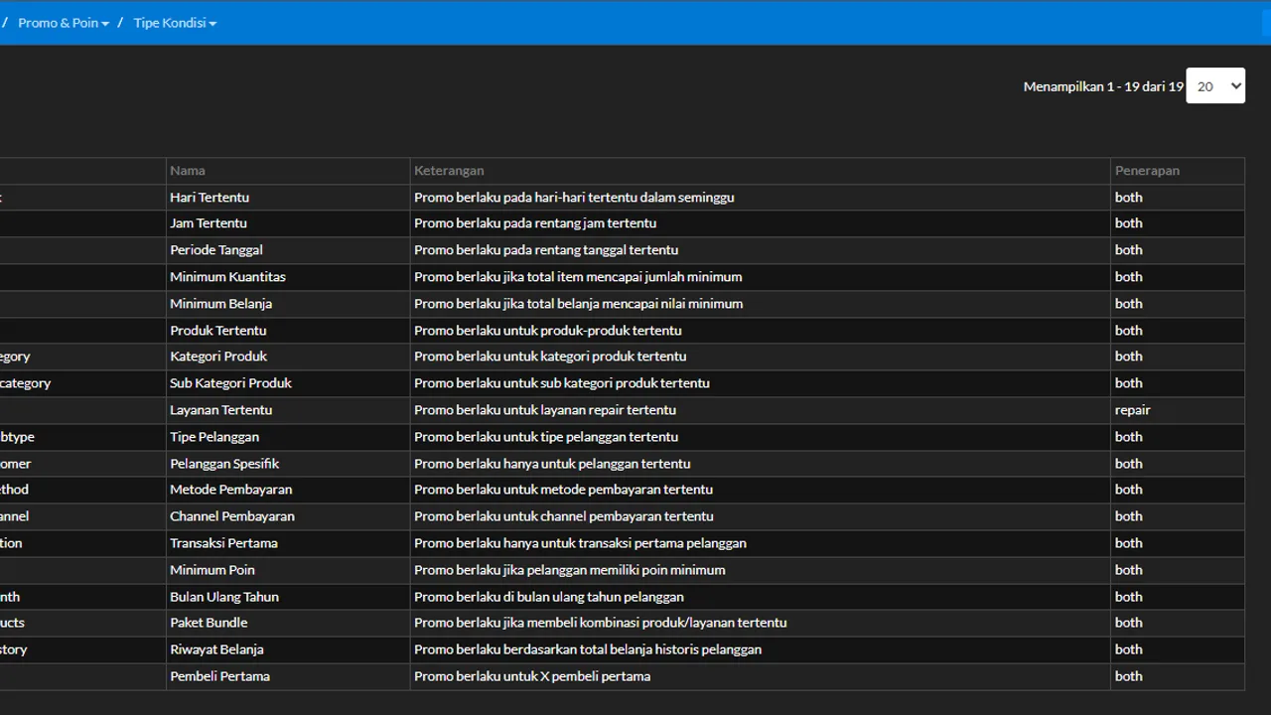
Task: Select the Minimum Kuantitas name cell
Action: point(288,277)
